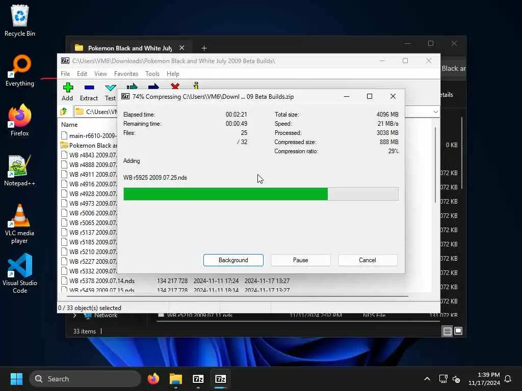
Task: Click the red Delete X toolbar icon
Action: coord(175,86)
